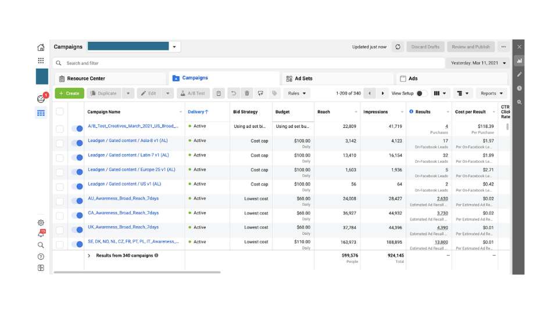Viewport: 558px width, 314px height.
Task: Open the ad account dropdown arrow
Action: [x=174, y=47]
